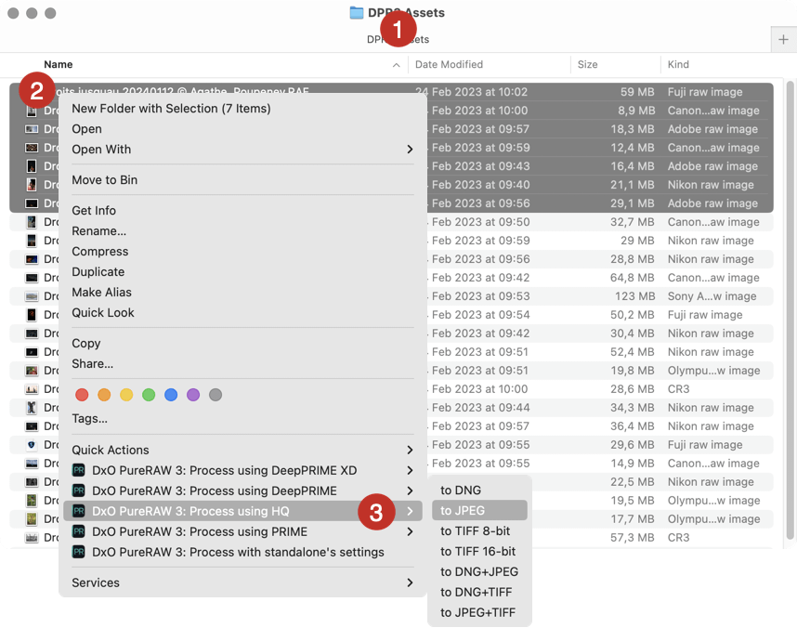797x628 pixels.
Task: Select thumbnail of the 18,3 MB Adobe file
Action: [32, 129]
